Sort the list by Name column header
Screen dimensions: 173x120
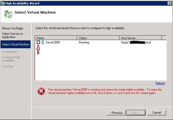(56, 38)
